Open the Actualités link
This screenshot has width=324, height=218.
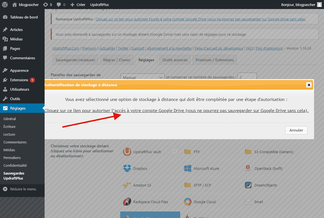click(107, 48)
